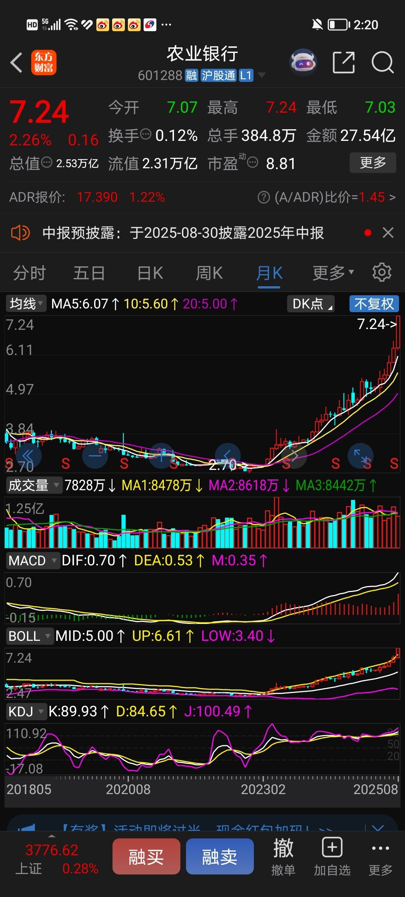The height and width of the screenshot is (897, 405).
Task: Open the 东方财富 logo
Action: coord(43,62)
